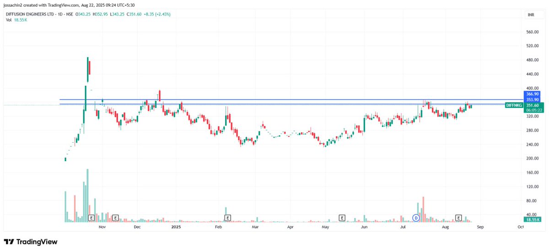Click the 2025 label on time axis

(x=176, y=226)
